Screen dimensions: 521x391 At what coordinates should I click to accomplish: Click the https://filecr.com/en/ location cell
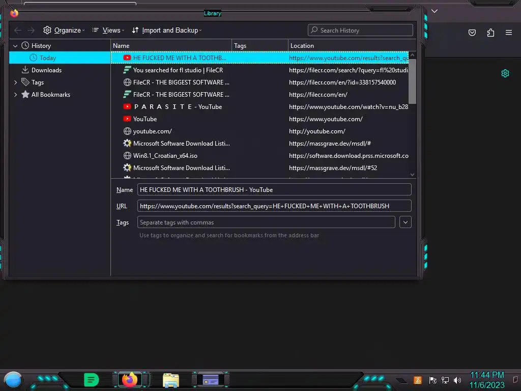click(318, 95)
